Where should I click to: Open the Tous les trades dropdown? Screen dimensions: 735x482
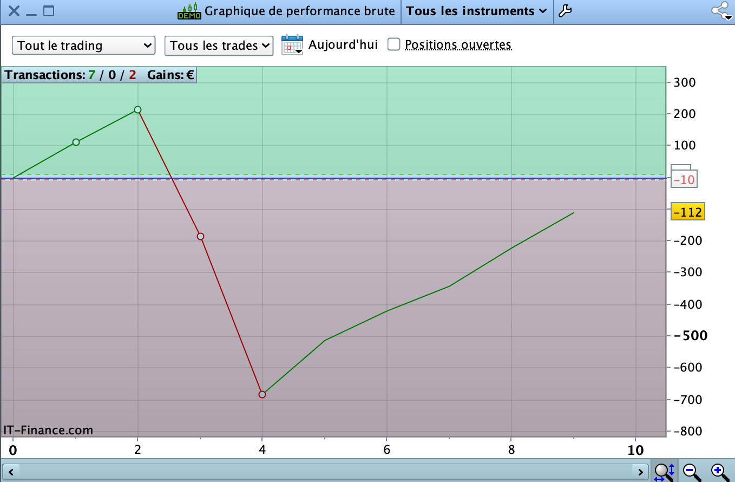[x=219, y=45]
